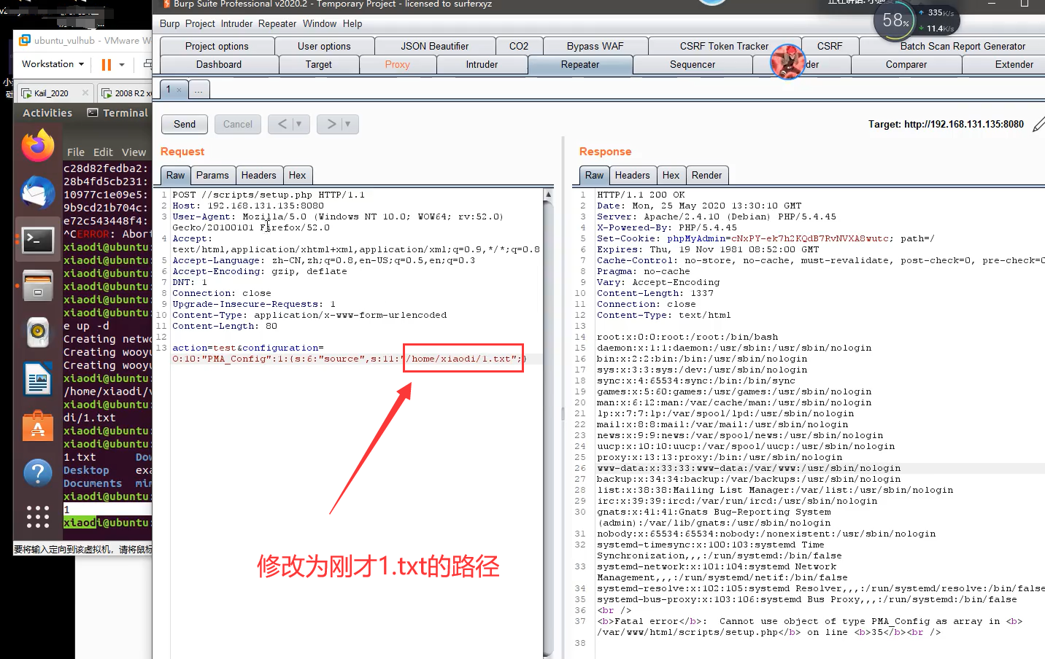The height and width of the screenshot is (659, 1045).
Task: Open the Help icon in the dock
Action: [37, 472]
